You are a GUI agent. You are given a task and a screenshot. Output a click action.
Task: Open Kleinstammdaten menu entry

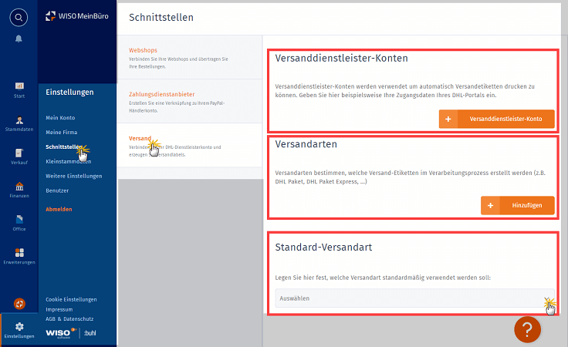click(68, 161)
